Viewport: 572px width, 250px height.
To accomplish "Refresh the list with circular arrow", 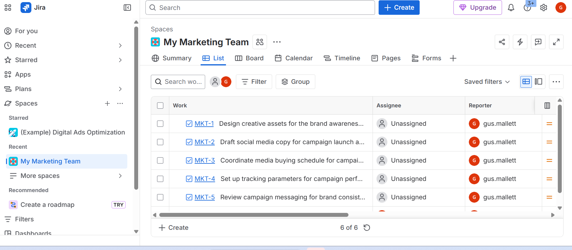I will [x=367, y=228].
